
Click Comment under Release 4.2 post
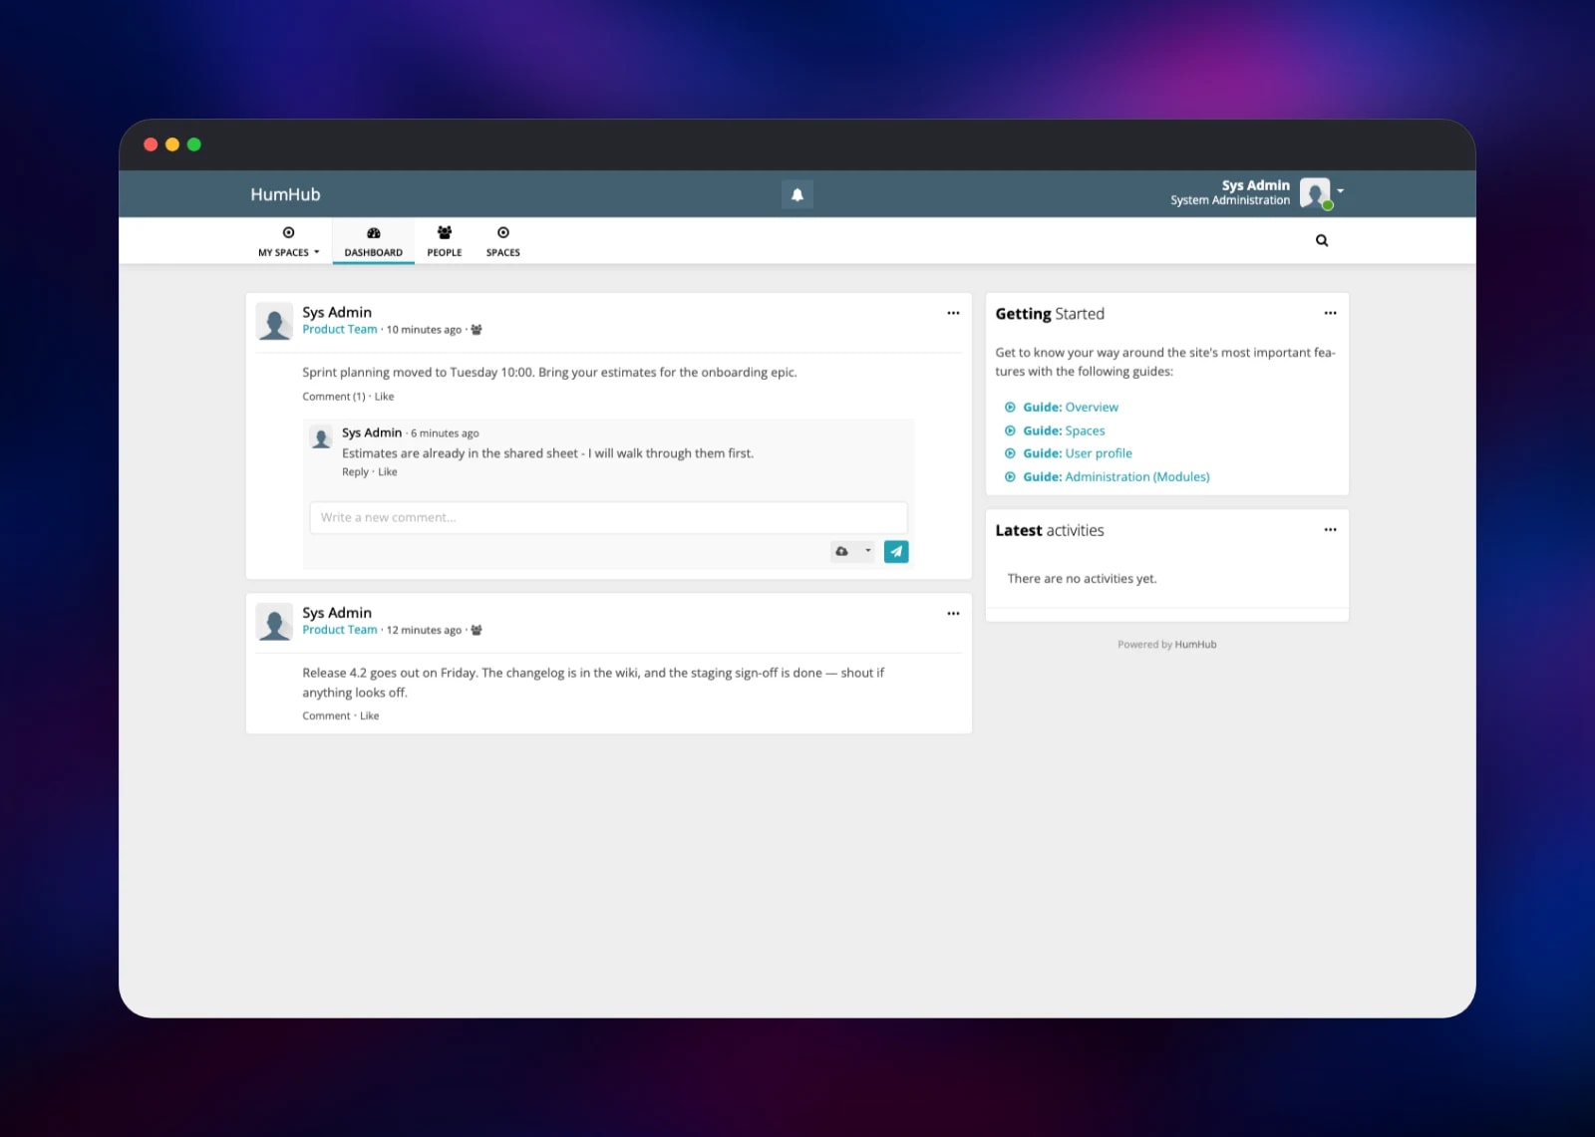[x=326, y=716]
